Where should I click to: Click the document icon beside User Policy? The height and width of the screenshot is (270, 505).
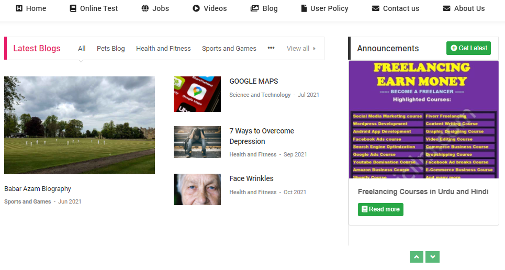point(304,8)
